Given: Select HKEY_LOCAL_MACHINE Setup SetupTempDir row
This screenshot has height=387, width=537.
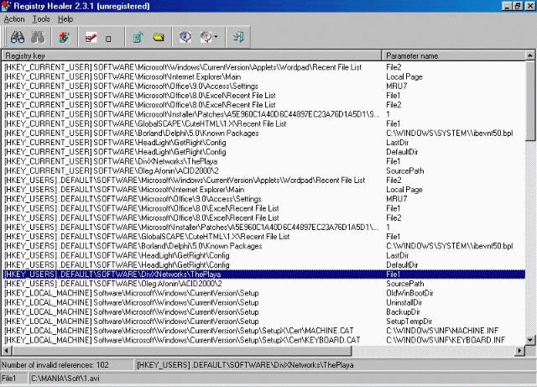Looking at the screenshot, I should coord(263,322).
